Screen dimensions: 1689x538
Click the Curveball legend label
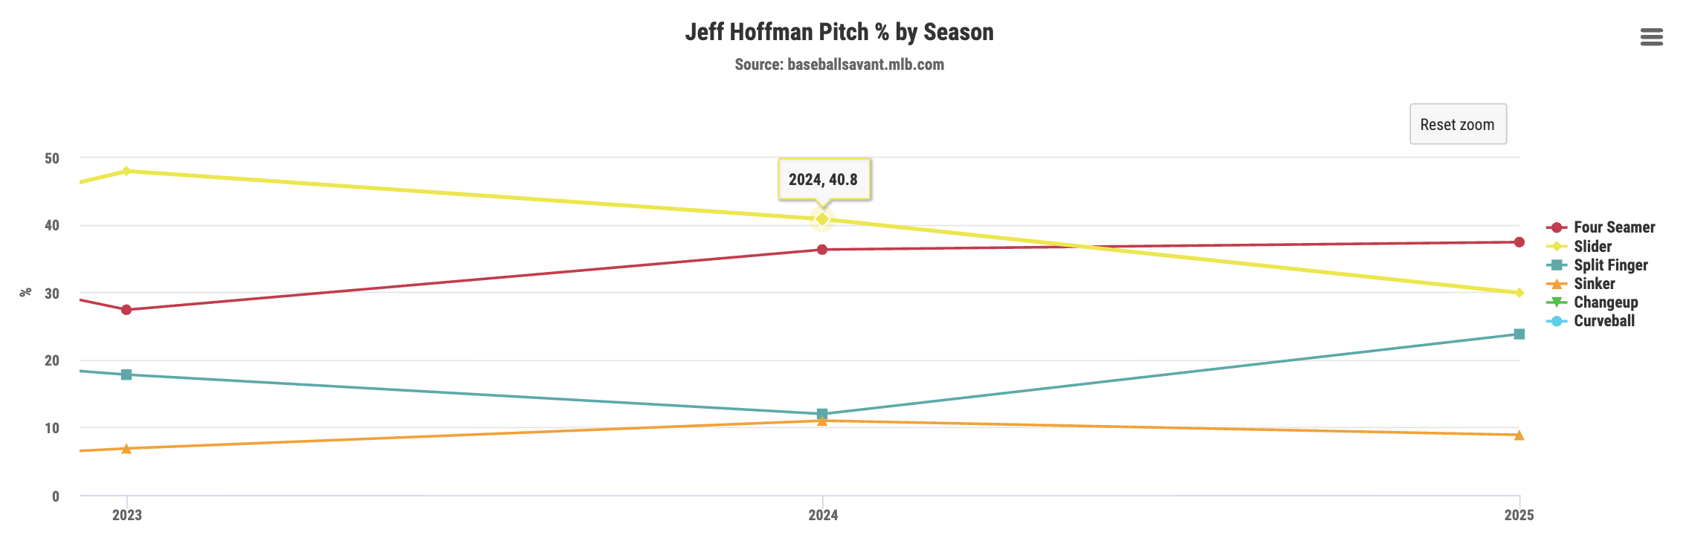coord(1604,321)
